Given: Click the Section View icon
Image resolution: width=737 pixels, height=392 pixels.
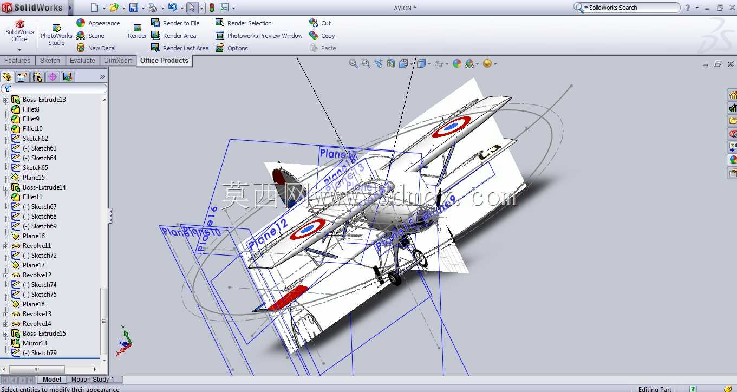Looking at the screenshot, I should tap(391, 63).
